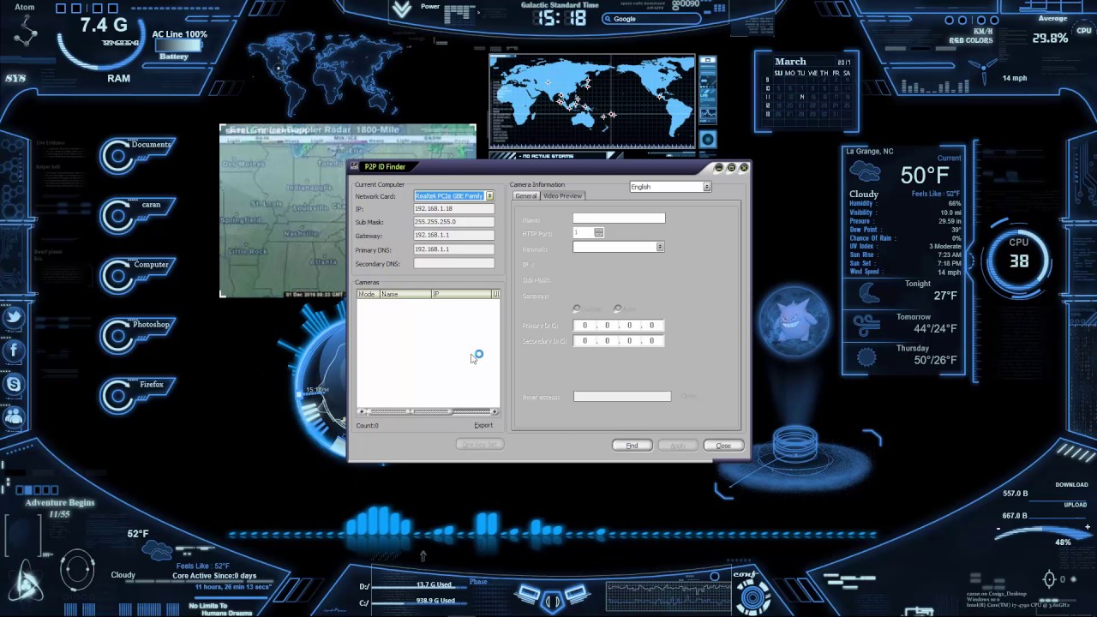Open the people contacts icon
Screen dimensions: 1097x617
pos(13,417)
